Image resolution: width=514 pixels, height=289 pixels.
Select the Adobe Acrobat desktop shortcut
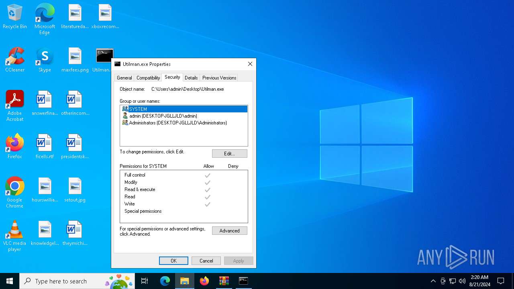pyautogui.click(x=15, y=106)
